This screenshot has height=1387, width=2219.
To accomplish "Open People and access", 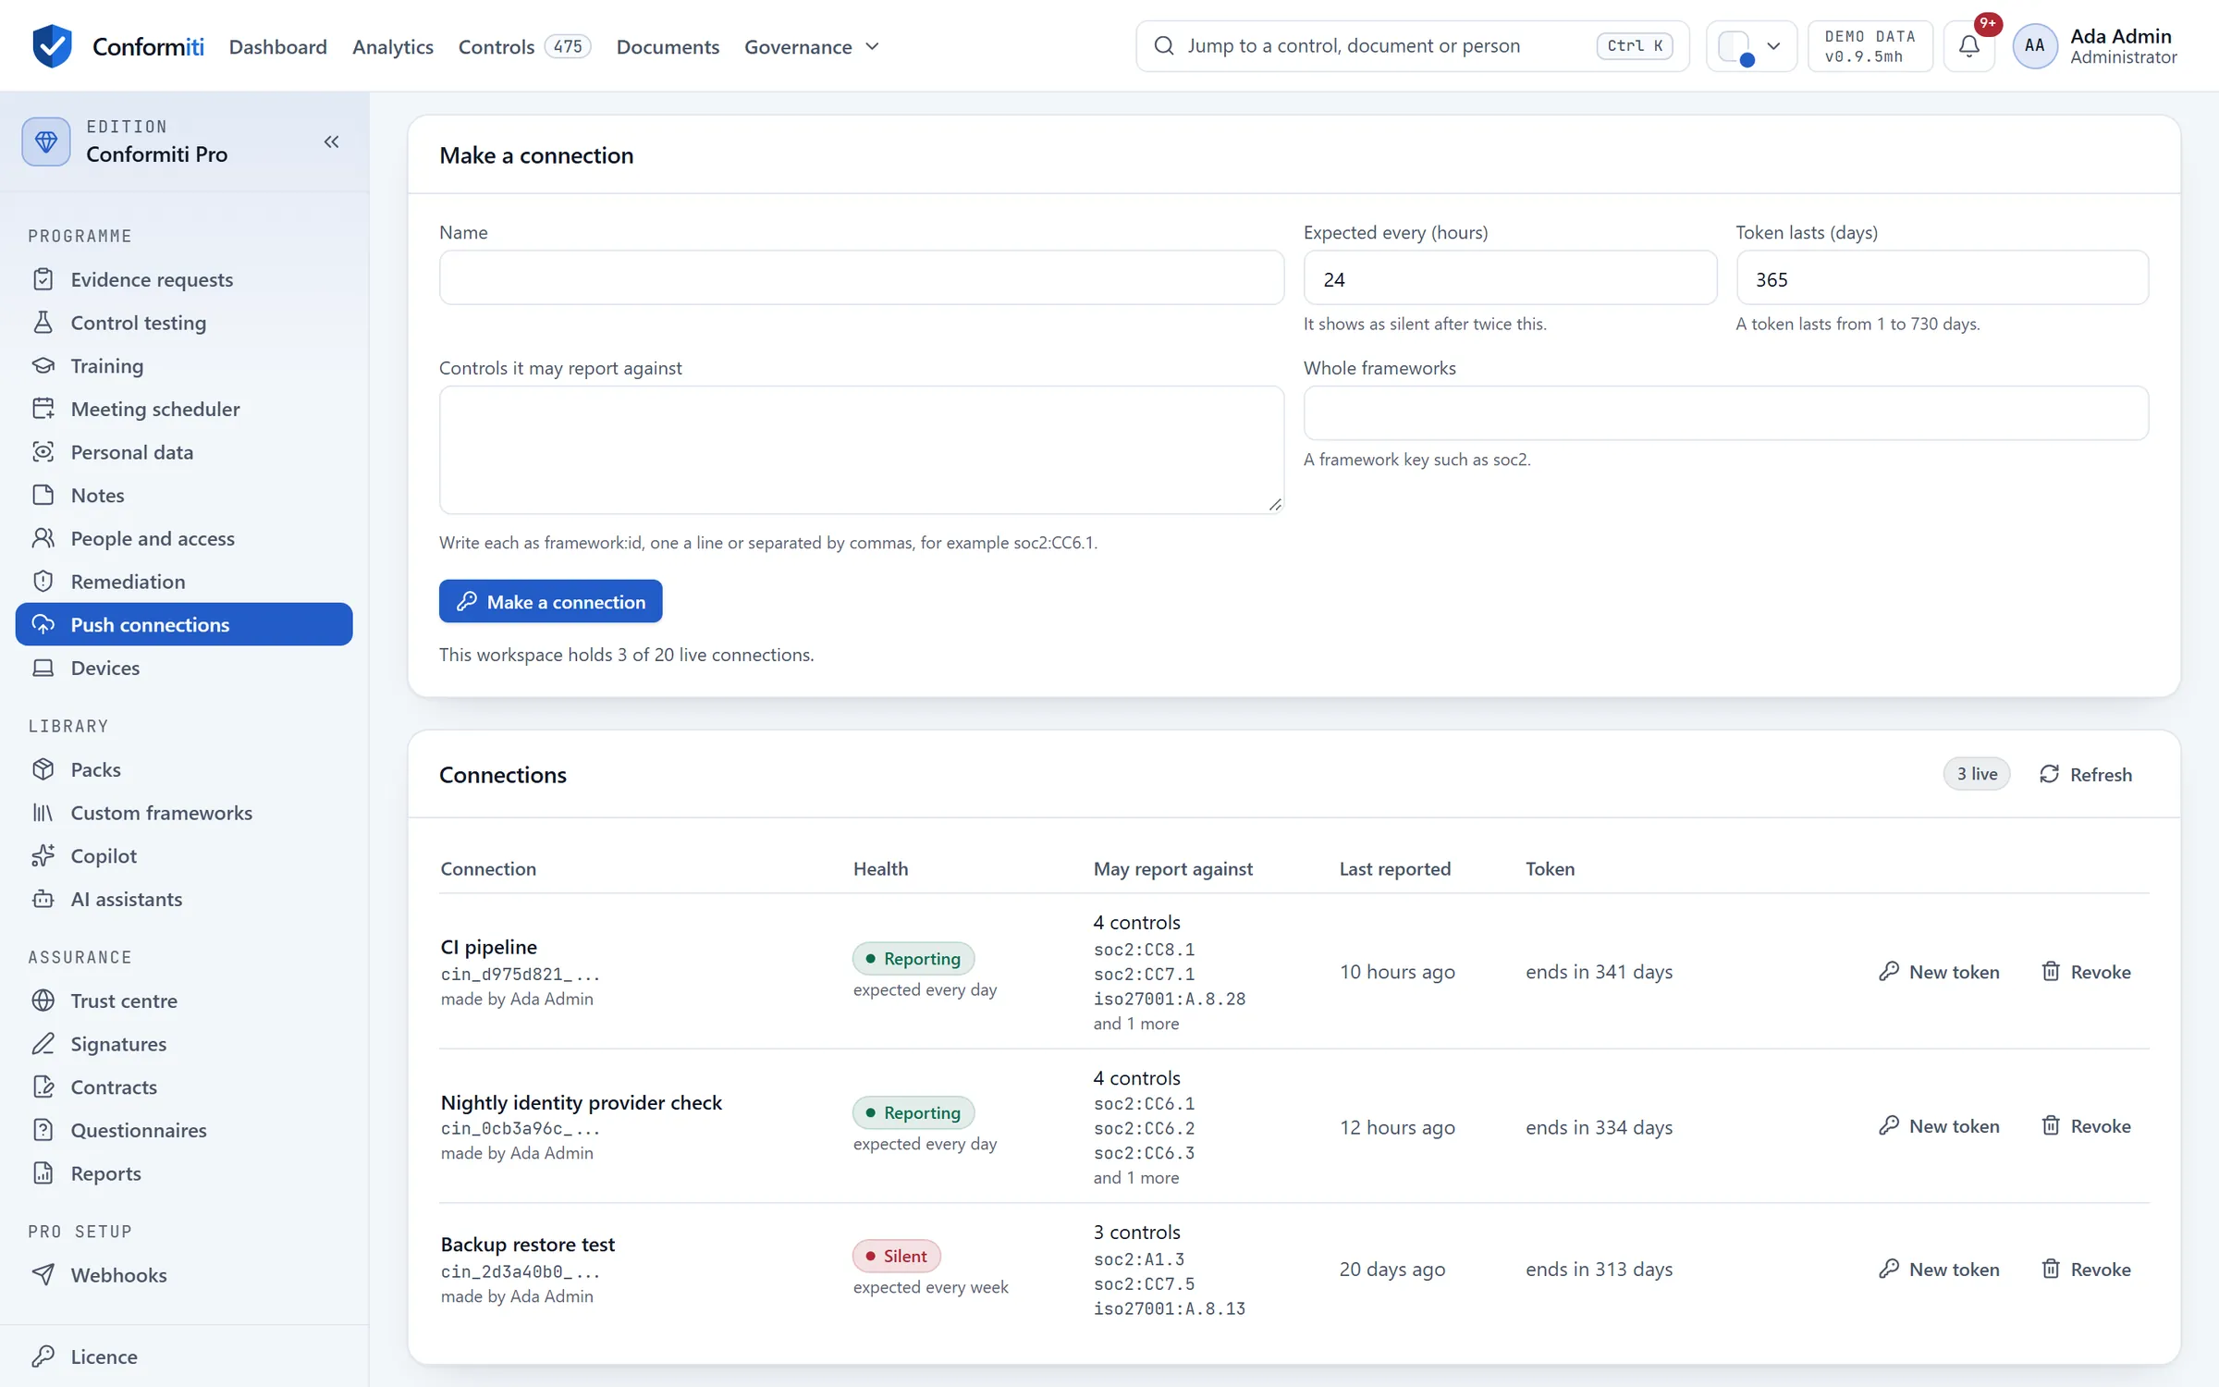I will click(184, 538).
